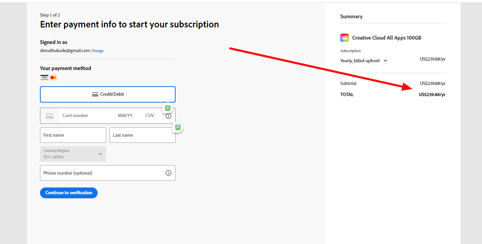Select the Credit/Debit payment method

[x=108, y=94]
